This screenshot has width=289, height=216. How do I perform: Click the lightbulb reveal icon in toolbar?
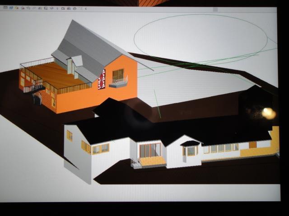click(57, 9)
